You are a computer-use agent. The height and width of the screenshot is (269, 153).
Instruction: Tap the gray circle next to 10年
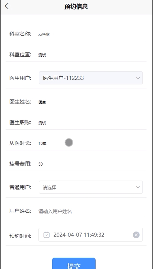69,143
